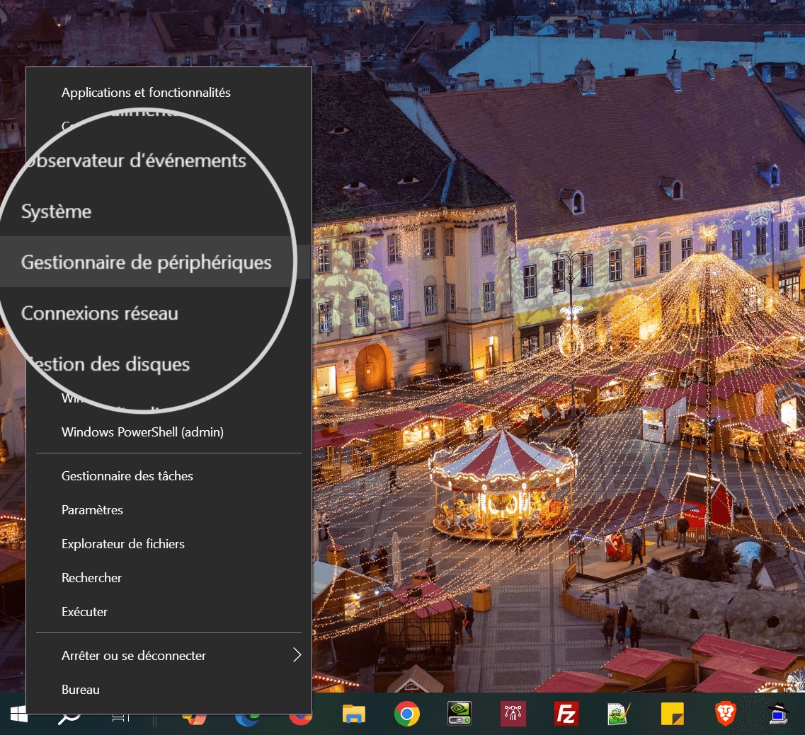Choose Connexions réseau from the menu
The height and width of the screenshot is (735, 805).
point(100,313)
